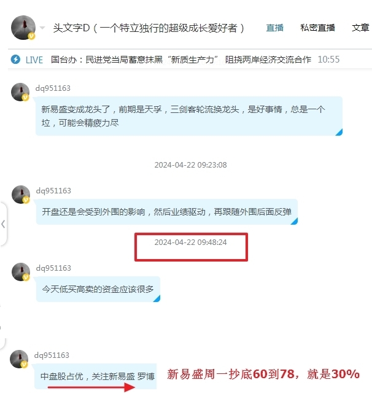Screen dimensions: 372x415
Task: Click the avatar beside the 中盘股占优 message
Action: click(x=19, y=359)
